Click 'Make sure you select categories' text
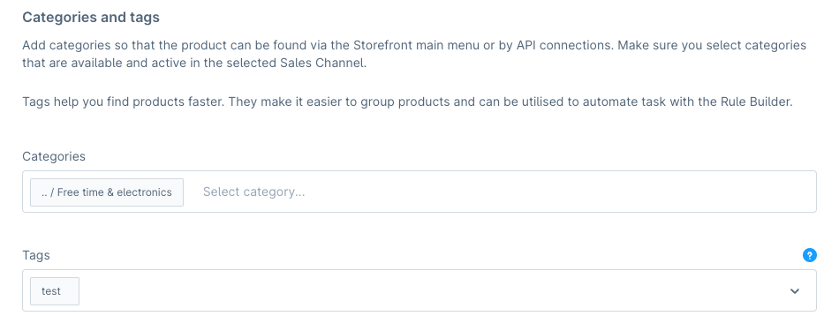The image size is (839, 331). 712,45
